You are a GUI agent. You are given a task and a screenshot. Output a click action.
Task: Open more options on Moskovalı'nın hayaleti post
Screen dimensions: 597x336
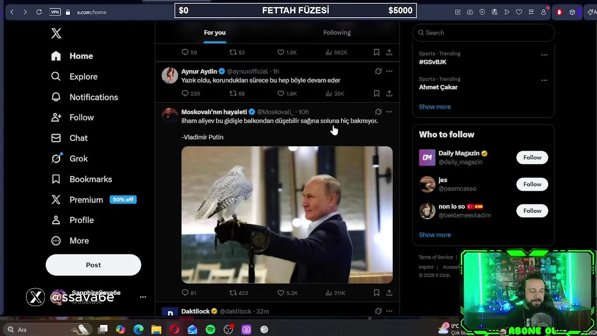(389, 112)
